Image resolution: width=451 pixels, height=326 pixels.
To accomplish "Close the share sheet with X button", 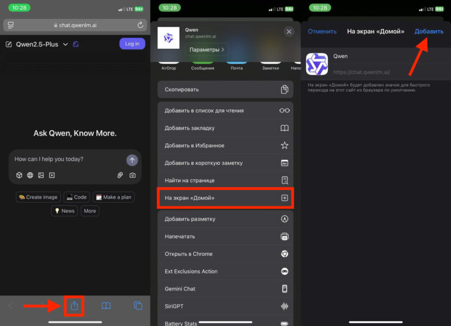I will pyautogui.click(x=288, y=32).
